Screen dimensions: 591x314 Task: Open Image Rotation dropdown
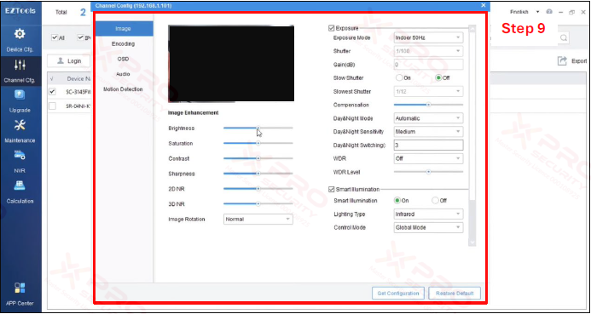258,219
